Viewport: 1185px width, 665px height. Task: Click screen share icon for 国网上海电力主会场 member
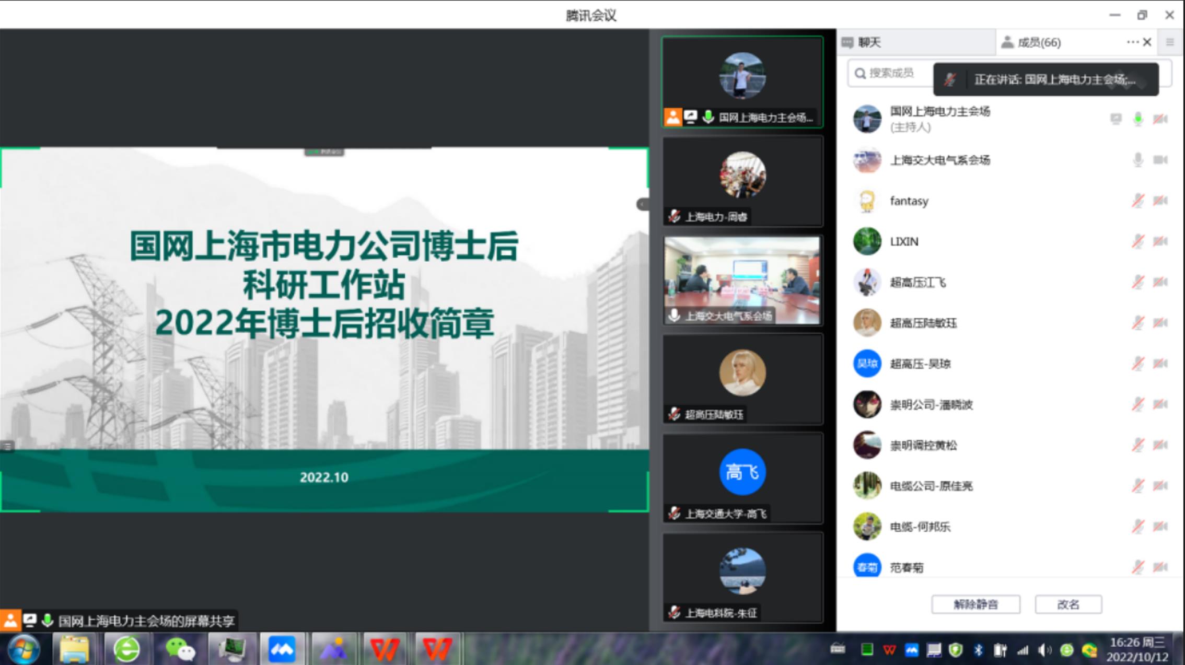click(1116, 119)
